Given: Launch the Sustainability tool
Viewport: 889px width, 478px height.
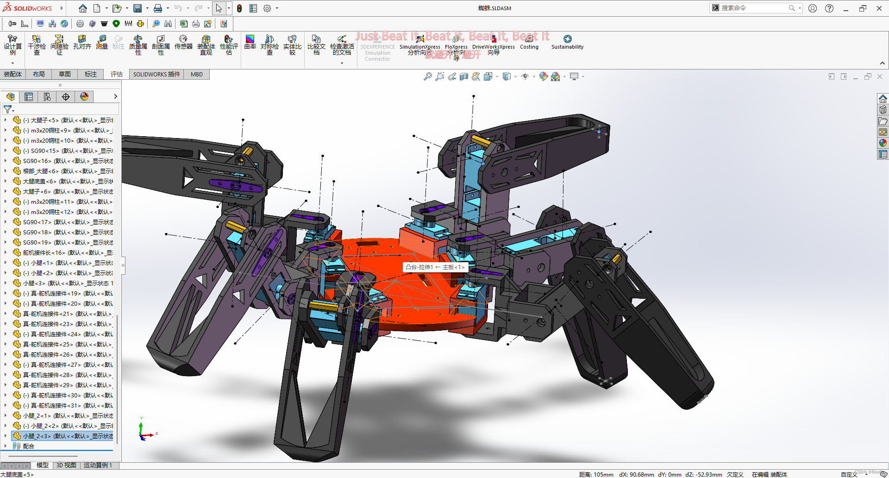Looking at the screenshot, I should pyautogui.click(x=567, y=42).
